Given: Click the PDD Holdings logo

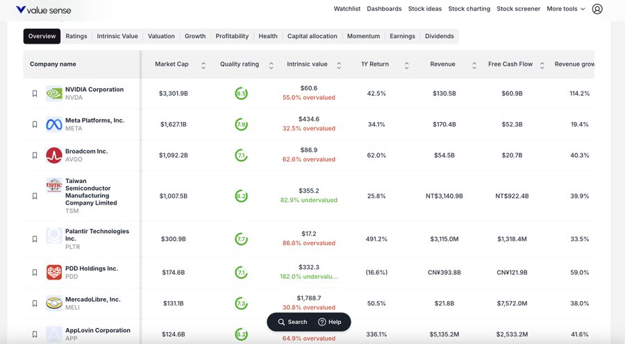Looking at the screenshot, I should (x=53, y=273).
